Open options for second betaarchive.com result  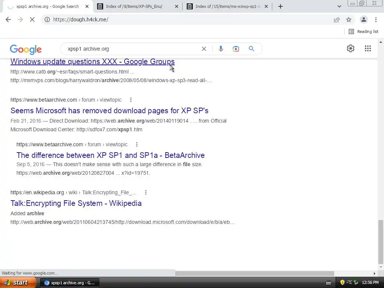point(137,144)
